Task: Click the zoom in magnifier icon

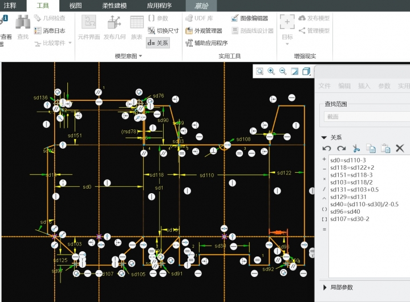Action: pos(271,71)
